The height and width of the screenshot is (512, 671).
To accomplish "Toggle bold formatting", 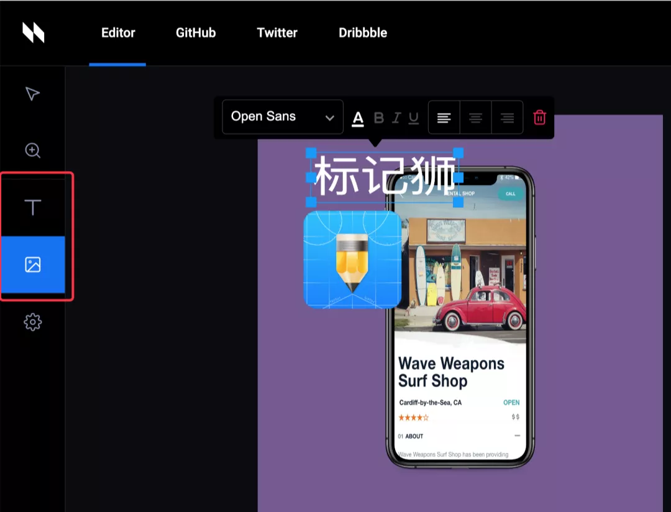I will click(x=378, y=118).
